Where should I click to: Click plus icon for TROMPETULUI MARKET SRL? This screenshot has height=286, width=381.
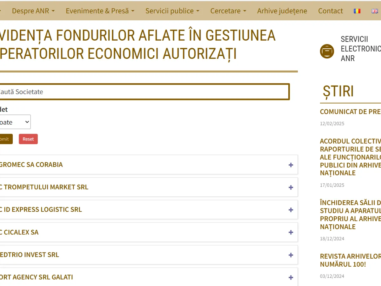pos(291,187)
